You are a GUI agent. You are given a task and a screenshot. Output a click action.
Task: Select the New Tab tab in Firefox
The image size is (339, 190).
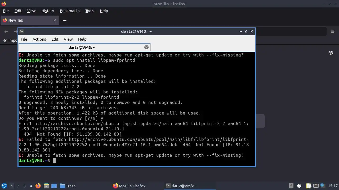pyautogui.click(x=30, y=20)
